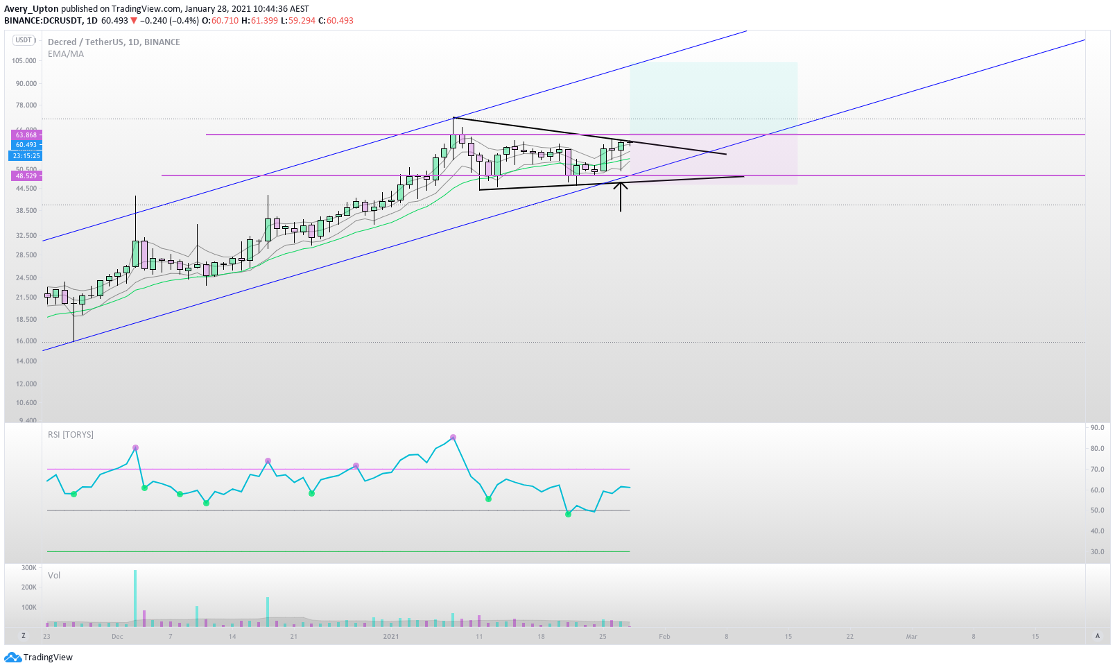Click the RSI 30.0 scale value
The width and height of the screenshot is (1115, 670).
[1097, 552]
